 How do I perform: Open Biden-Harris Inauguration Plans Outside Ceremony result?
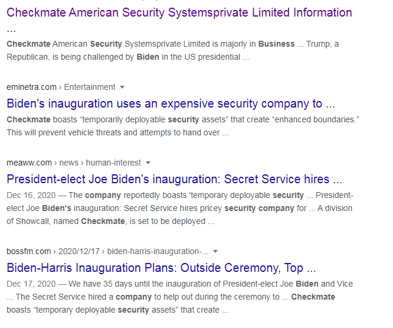[161, 268]
